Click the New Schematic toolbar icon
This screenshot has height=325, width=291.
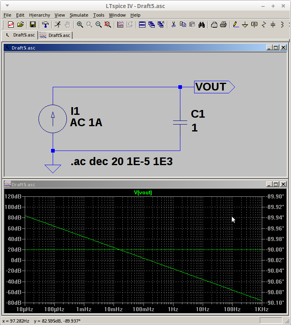pyautogui.click(x=11, y=24)
